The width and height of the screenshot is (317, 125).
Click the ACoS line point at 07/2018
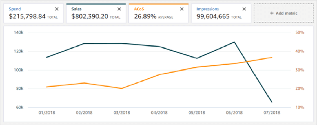272,57
